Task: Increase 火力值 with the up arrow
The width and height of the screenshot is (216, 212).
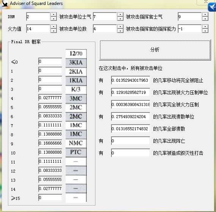Action: [x=53, y=26]
